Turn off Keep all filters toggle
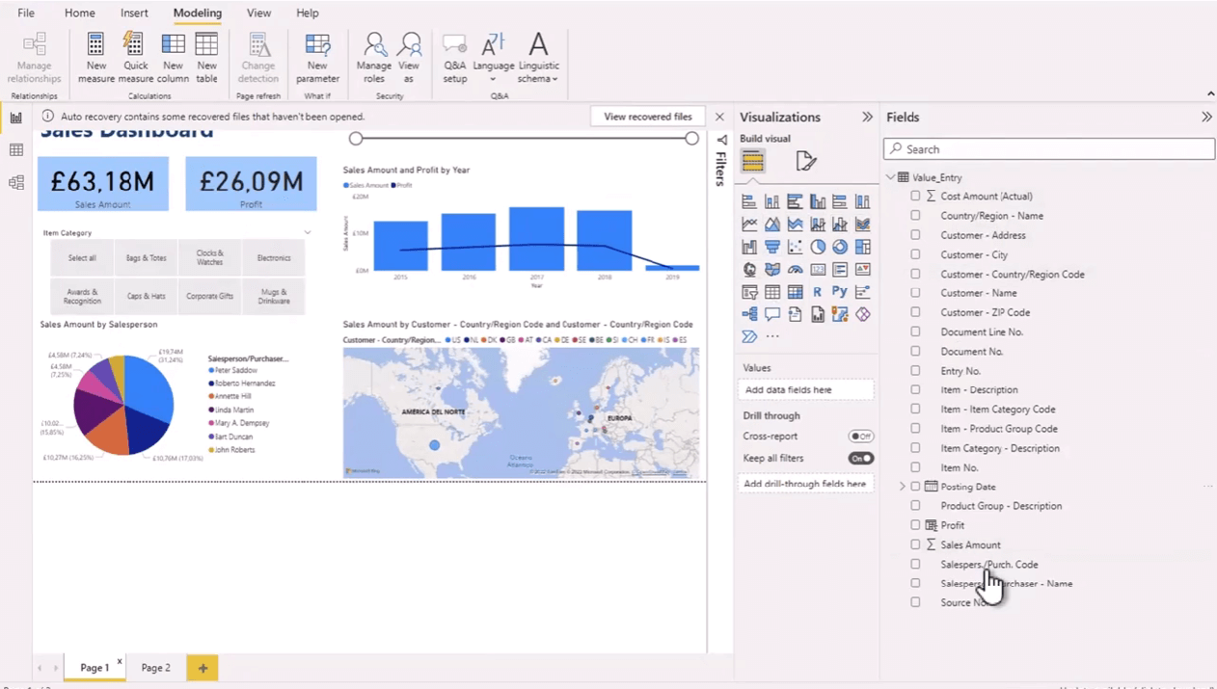The image size is (1217, 689). pos(860,459)
